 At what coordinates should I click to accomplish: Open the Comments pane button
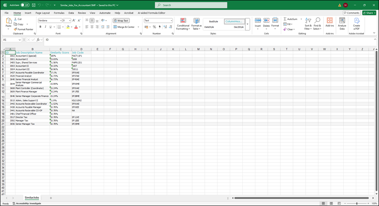352,13
